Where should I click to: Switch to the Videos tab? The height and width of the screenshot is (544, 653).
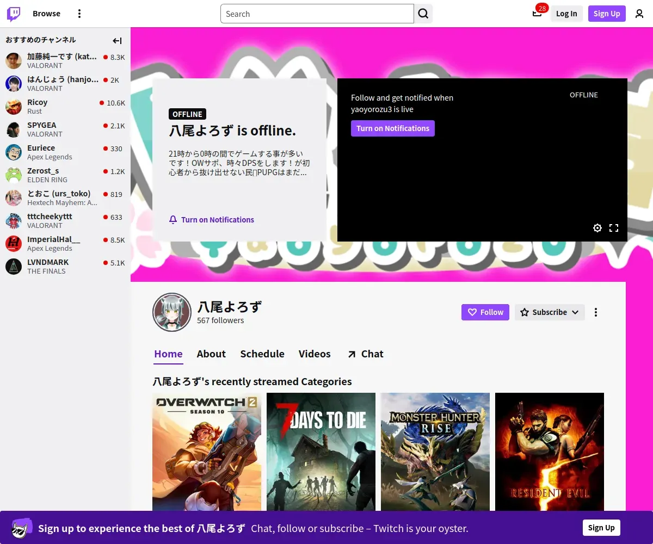315,354
